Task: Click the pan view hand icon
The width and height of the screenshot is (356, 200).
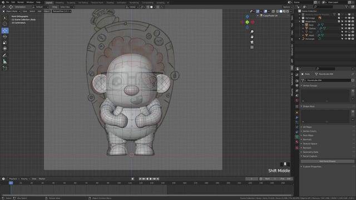Action: pyautogui.click(x=252, y=37)
